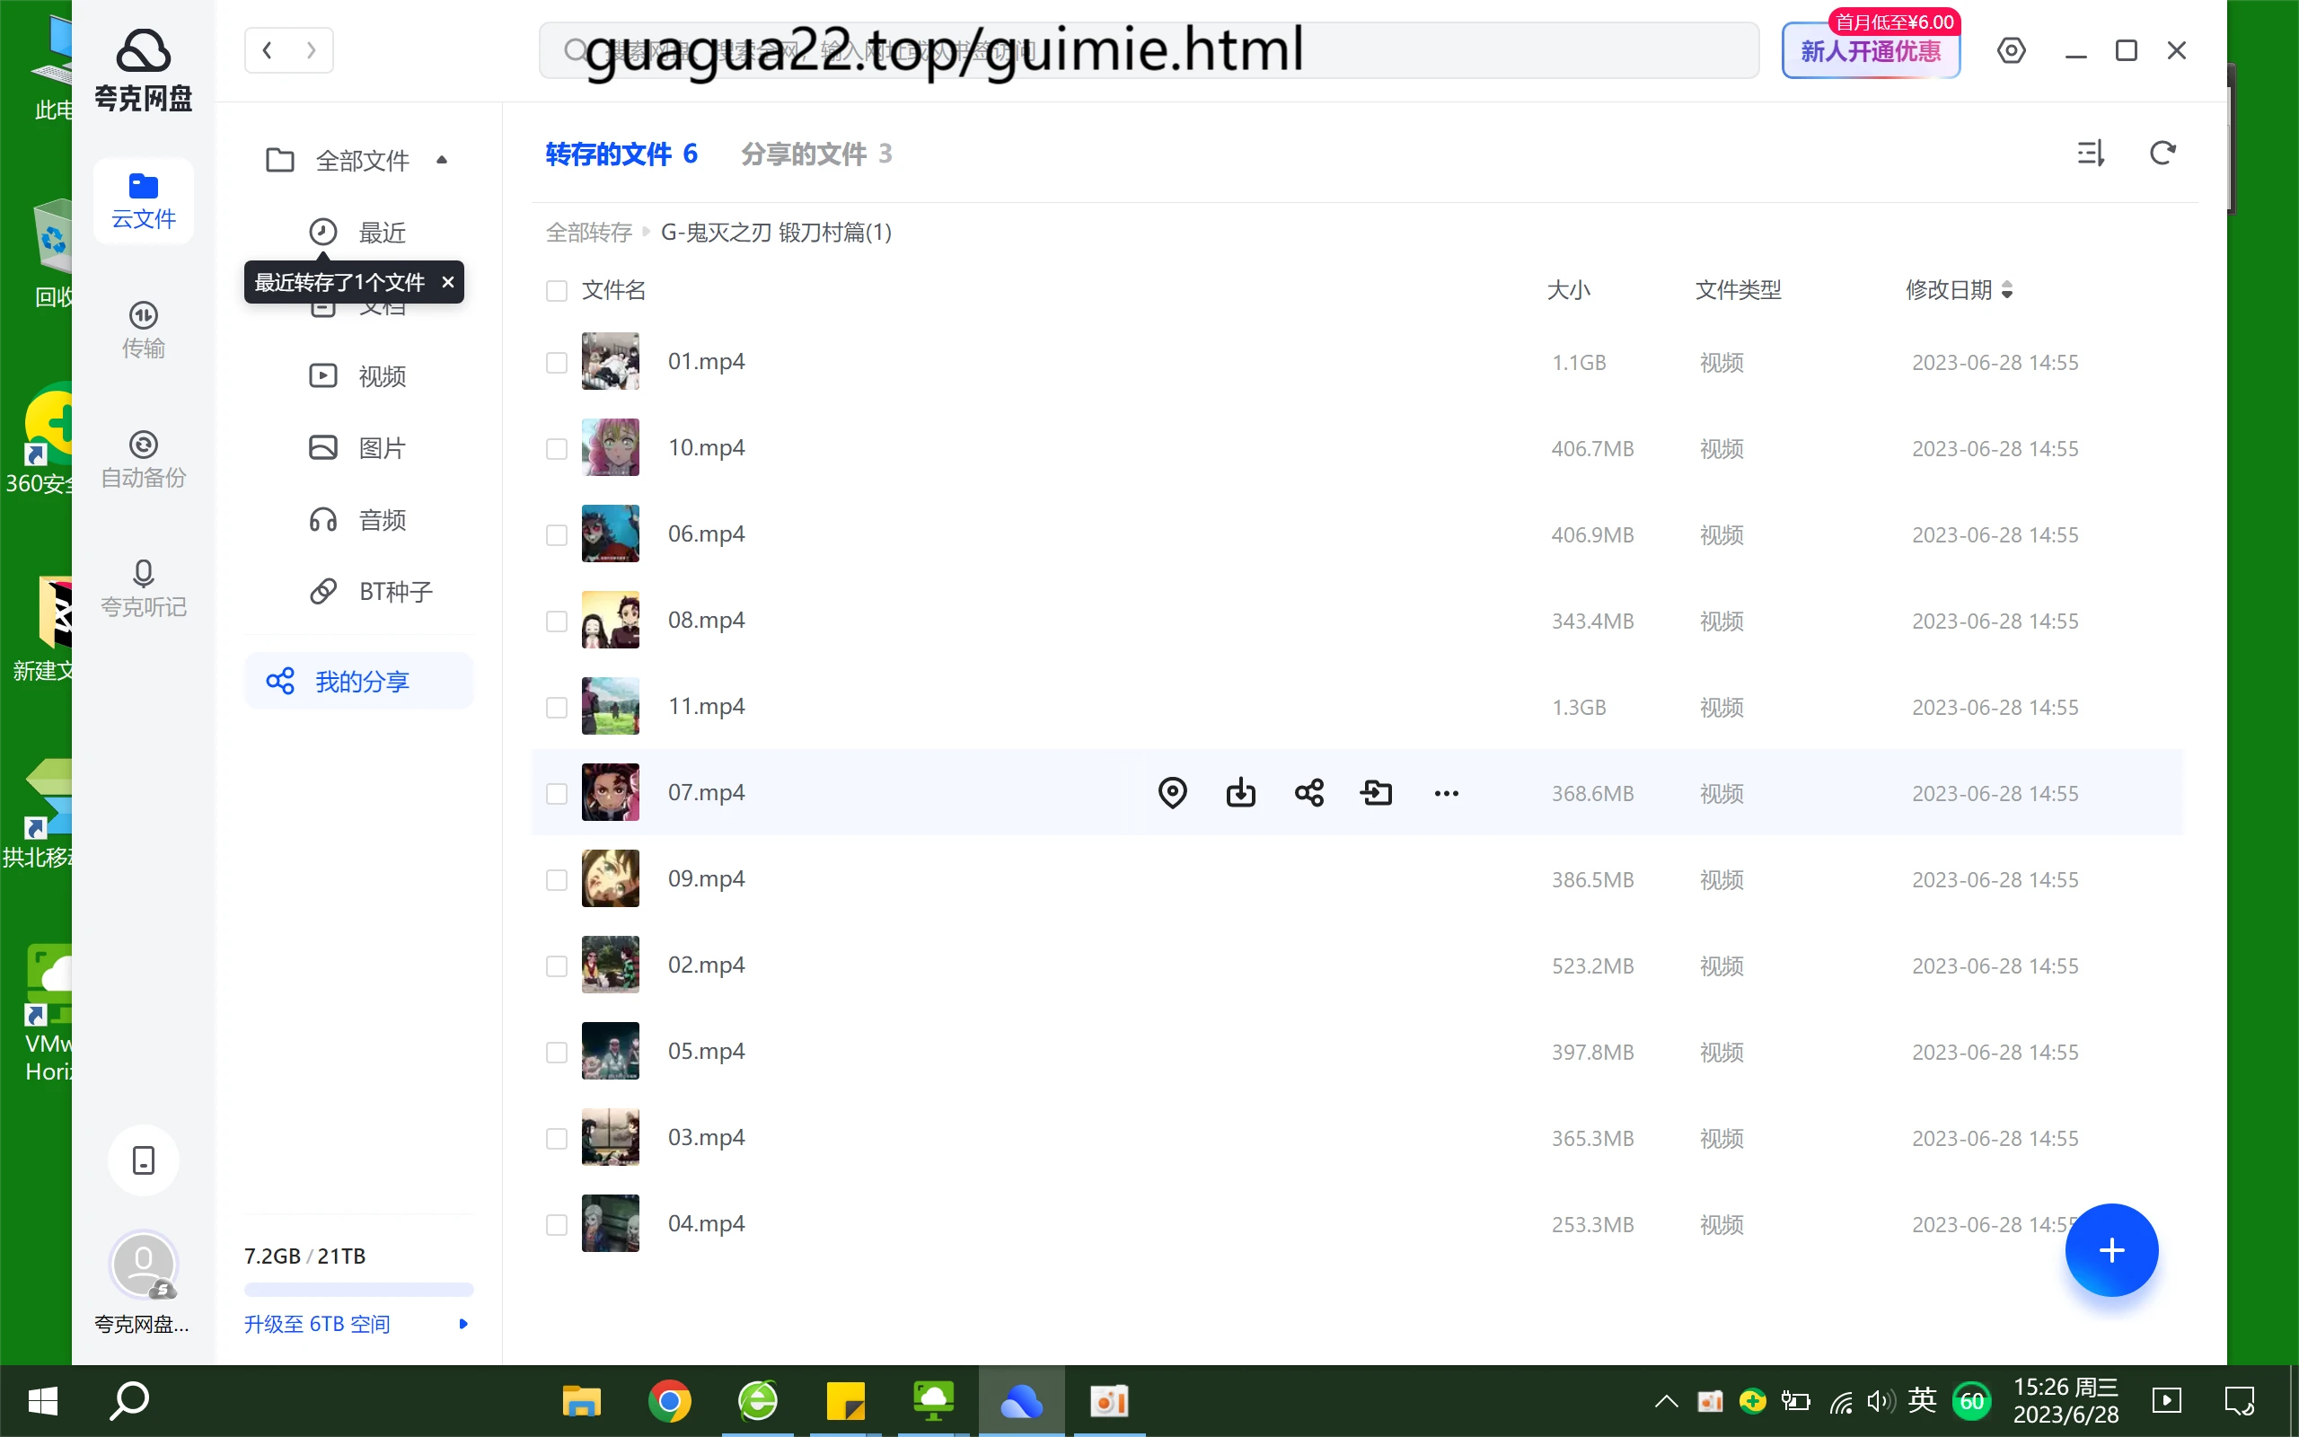Check the box for 01.mp4
The image size is (2299, 1437).
click(x=557, y=362)
